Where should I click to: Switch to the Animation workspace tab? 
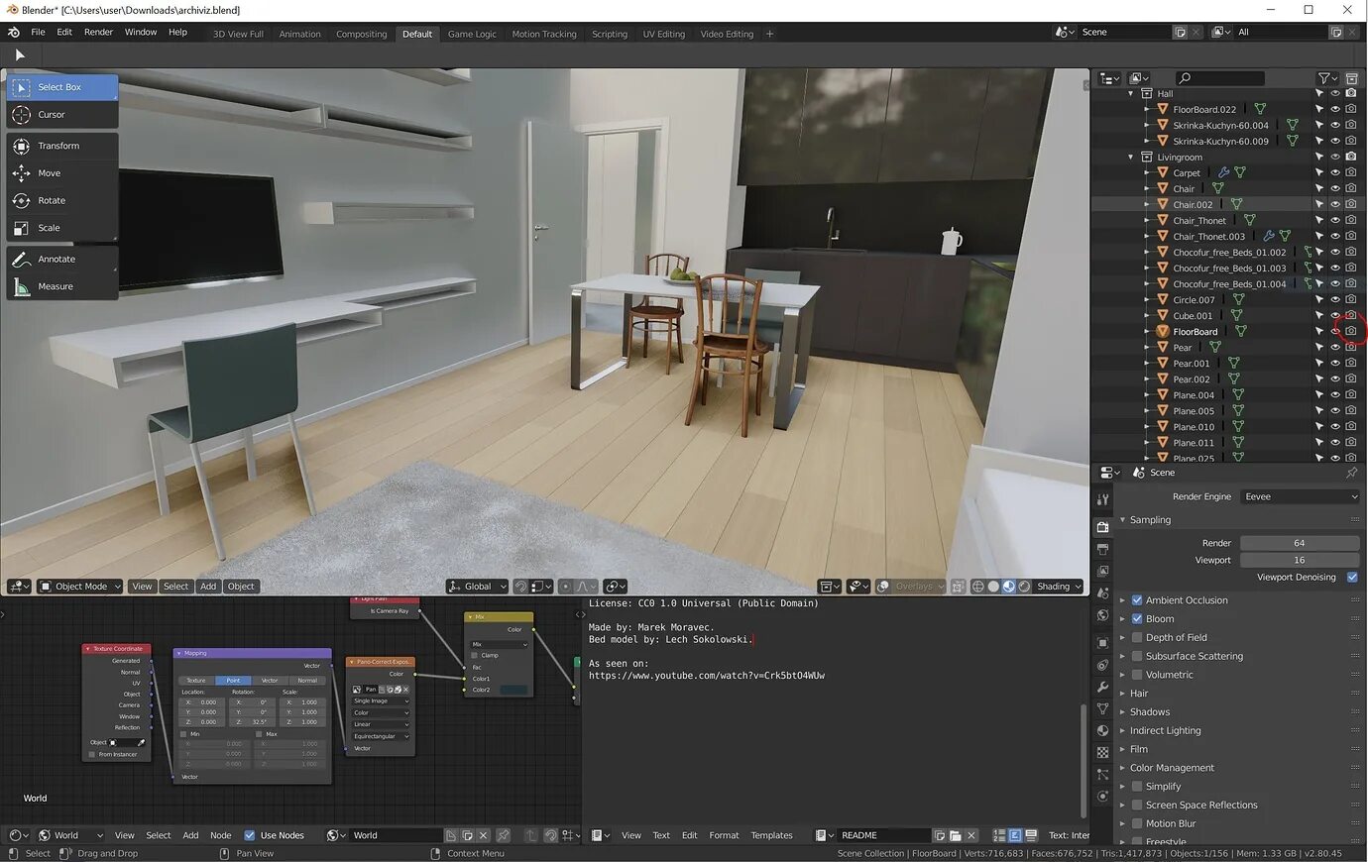pyautogui.click(x=299, y=34)
